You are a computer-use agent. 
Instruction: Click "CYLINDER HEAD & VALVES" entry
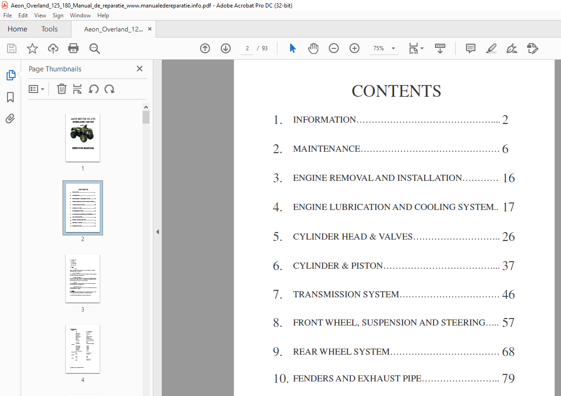pos(353,237)
